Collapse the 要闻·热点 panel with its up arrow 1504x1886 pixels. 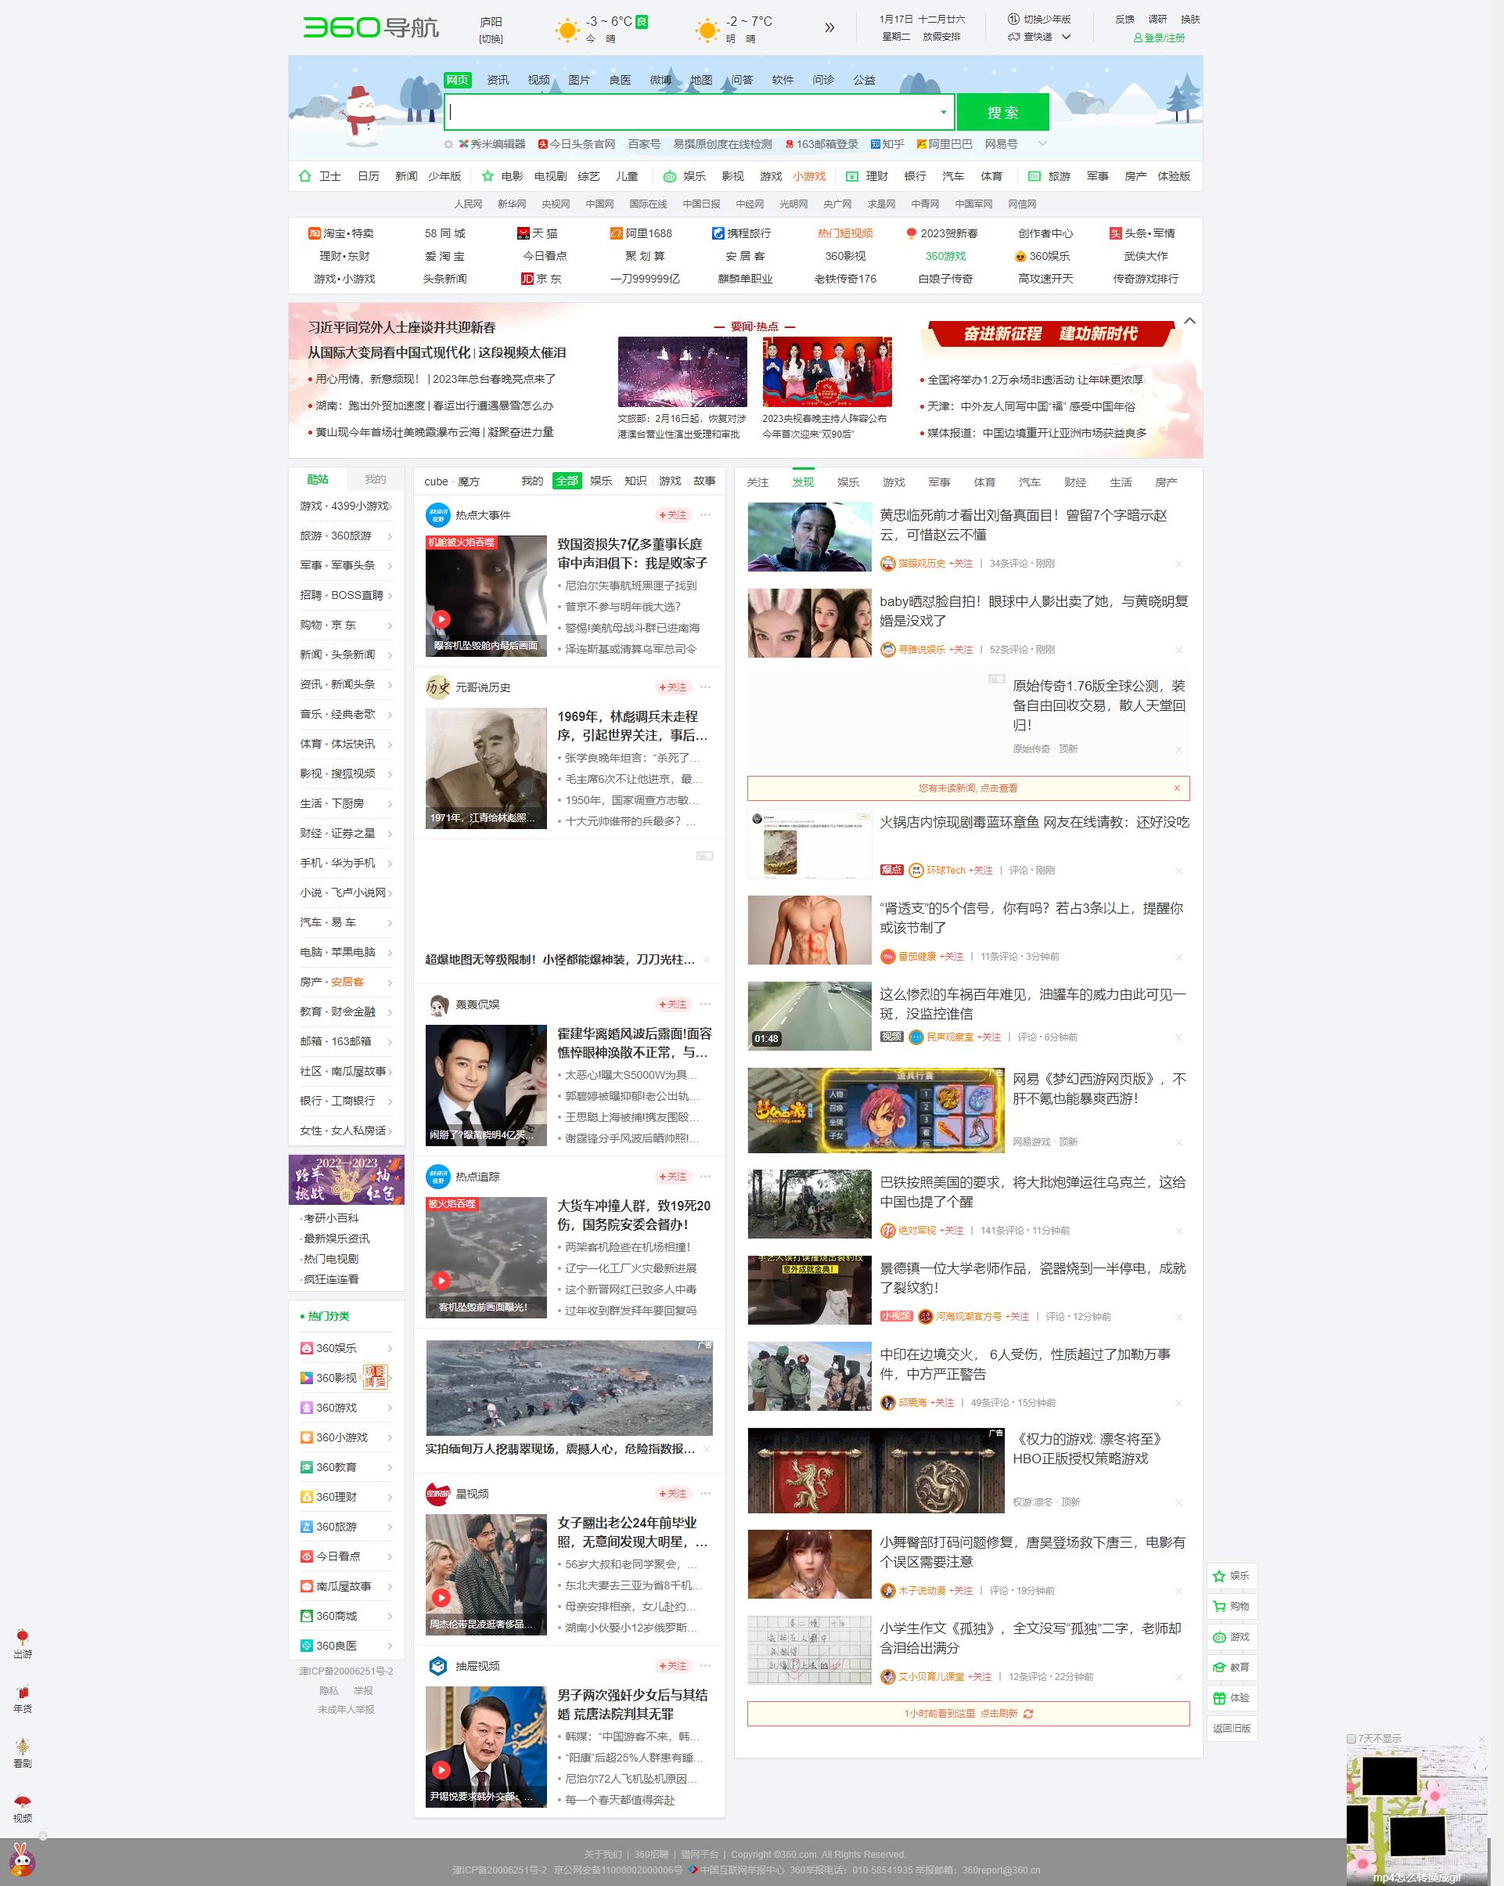point(1190,321)
